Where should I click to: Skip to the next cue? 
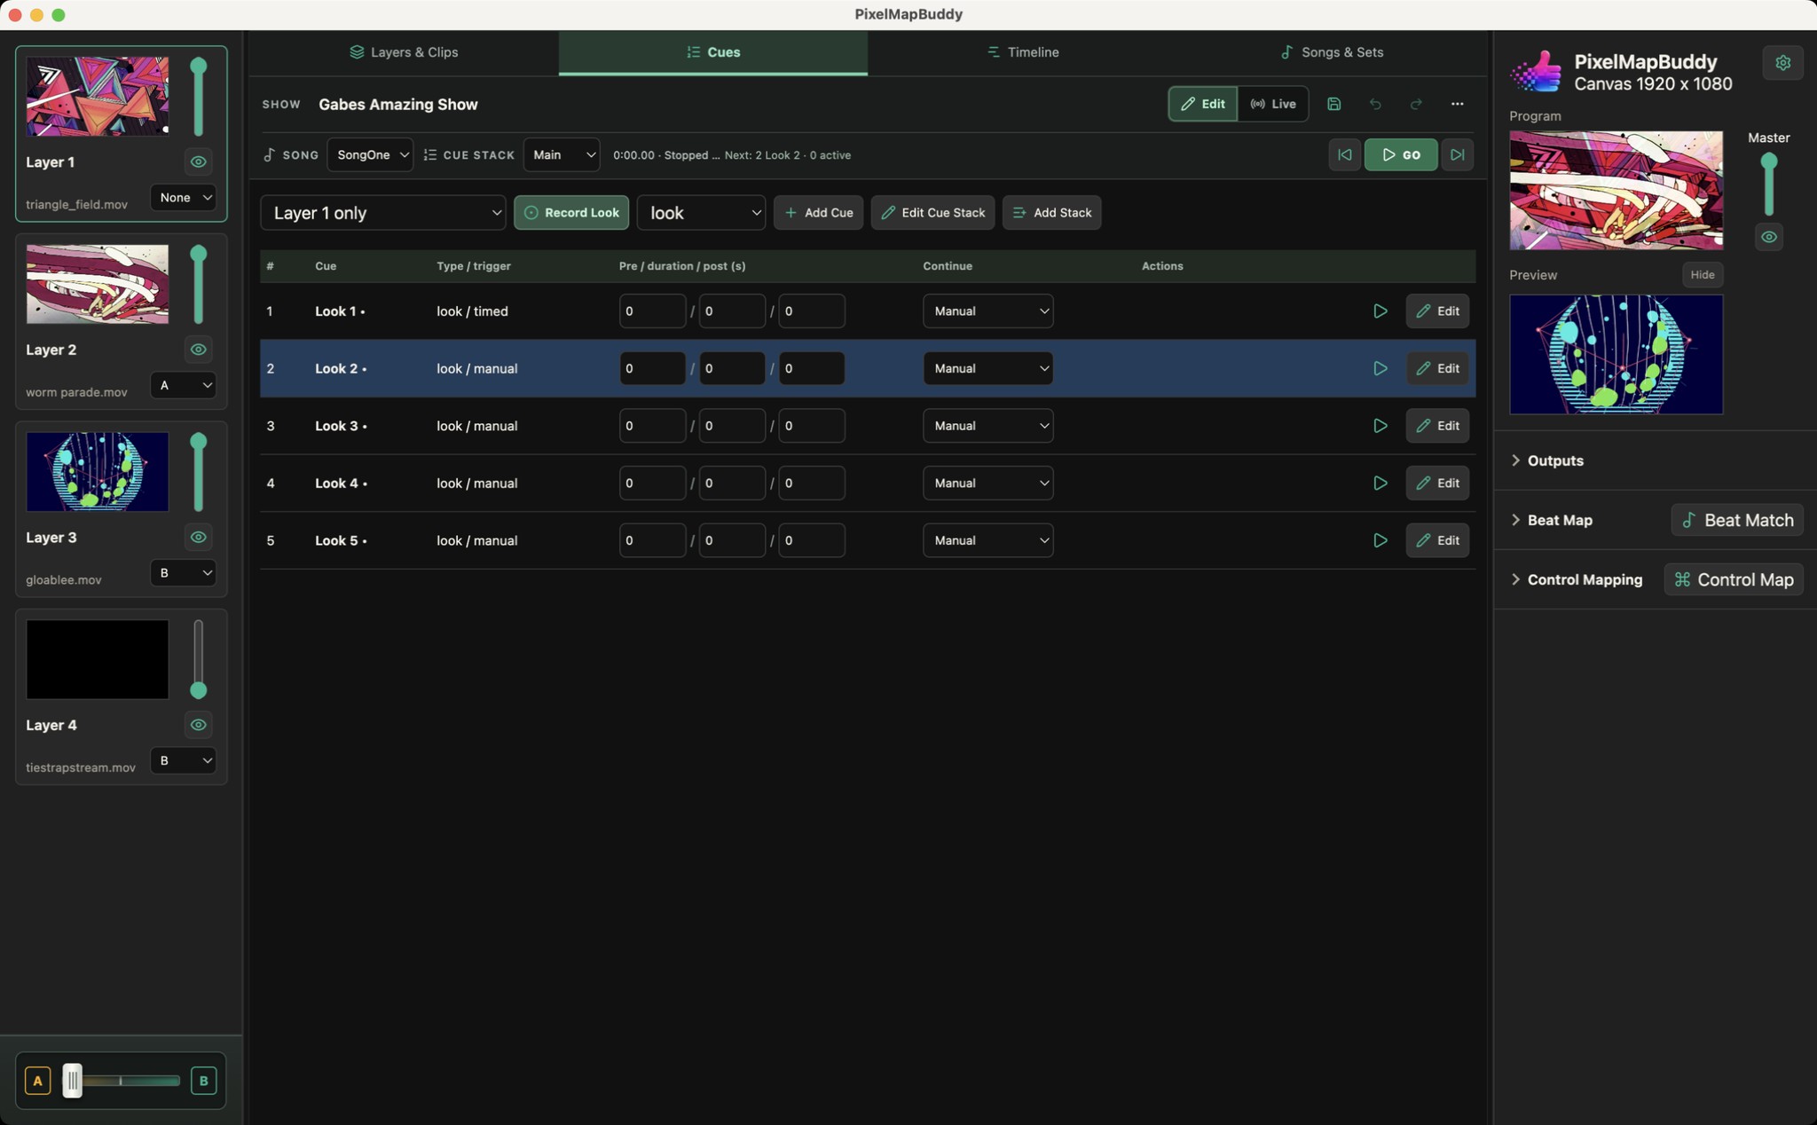(x=1457, y=154)
